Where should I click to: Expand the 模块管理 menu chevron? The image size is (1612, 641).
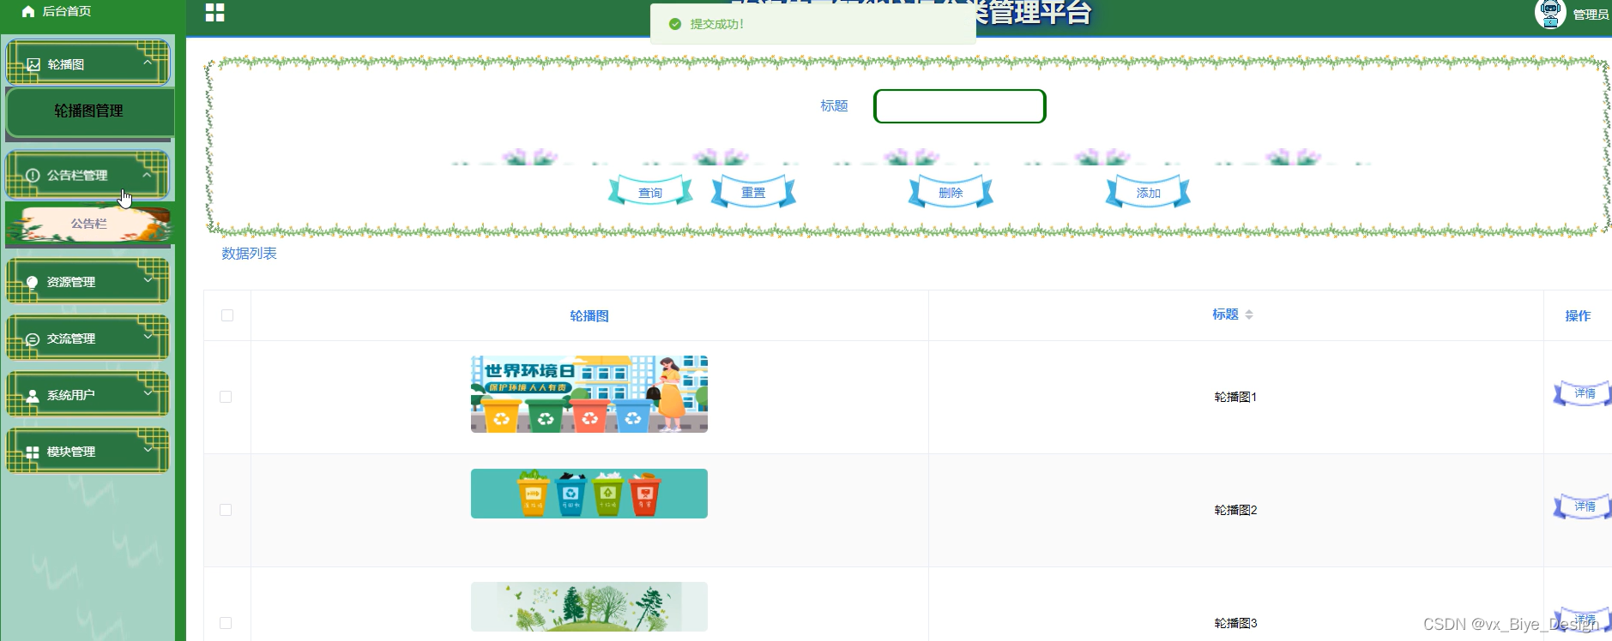click(148, 449)
